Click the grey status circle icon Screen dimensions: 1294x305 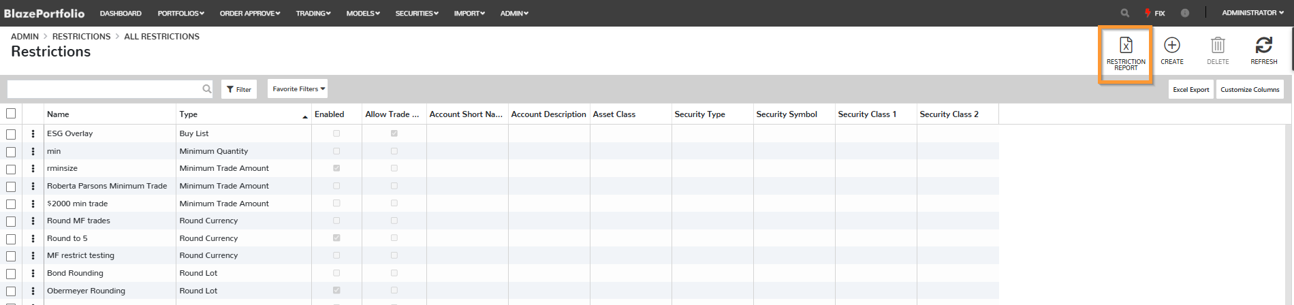tap(1185, 13)
